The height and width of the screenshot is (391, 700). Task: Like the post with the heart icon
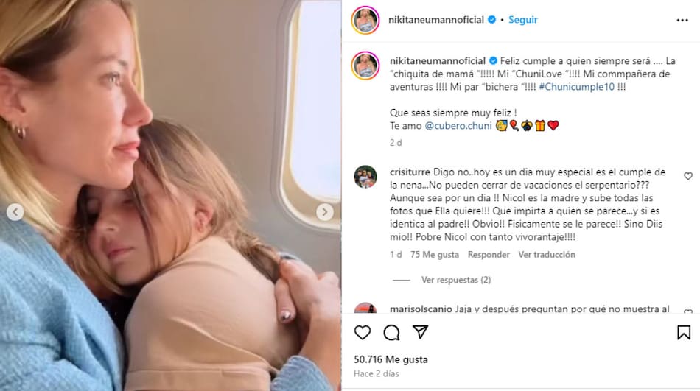pos(363,333)
